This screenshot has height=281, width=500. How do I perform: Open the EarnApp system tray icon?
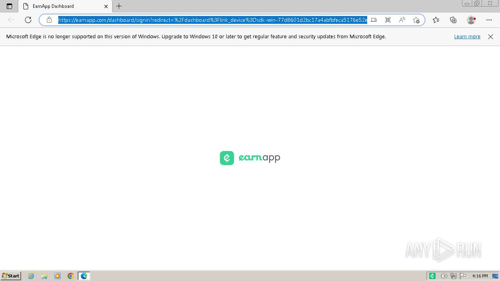432,276
